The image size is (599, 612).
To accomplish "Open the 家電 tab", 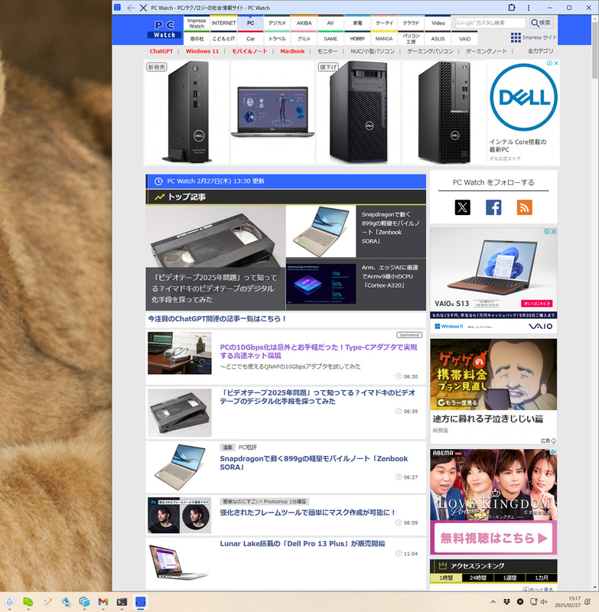I will [x=357, y=23].
